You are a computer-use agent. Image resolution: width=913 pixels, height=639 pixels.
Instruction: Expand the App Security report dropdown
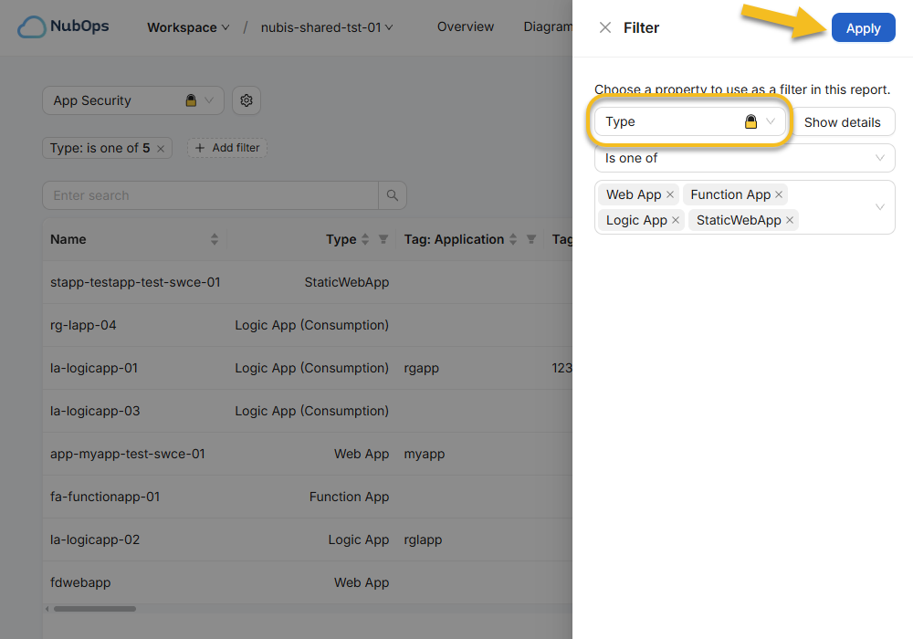pos(133,100)
